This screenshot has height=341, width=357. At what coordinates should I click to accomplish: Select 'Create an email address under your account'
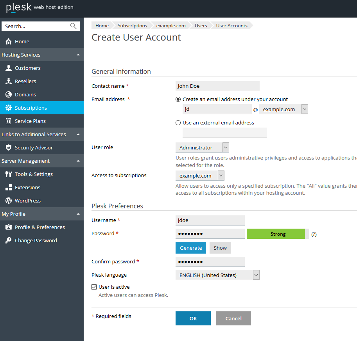(178, 99)
